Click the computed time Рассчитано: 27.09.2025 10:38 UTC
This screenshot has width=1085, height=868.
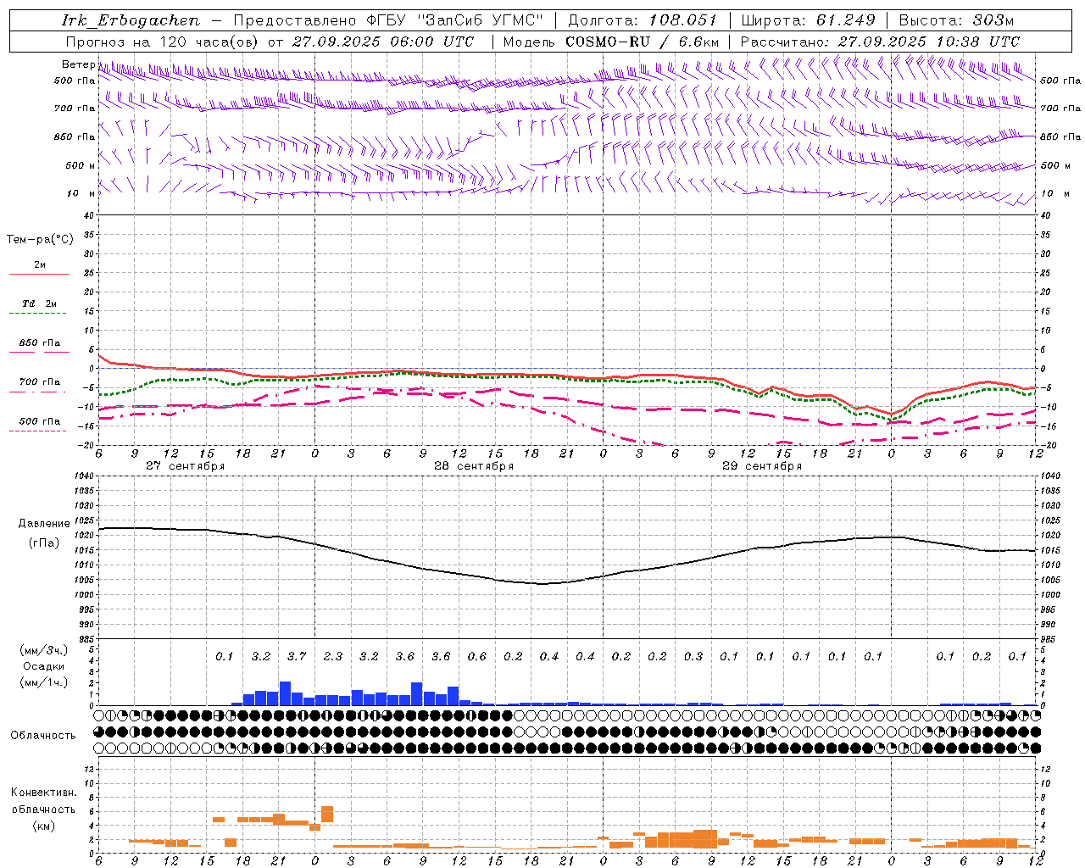coord(880,42)
